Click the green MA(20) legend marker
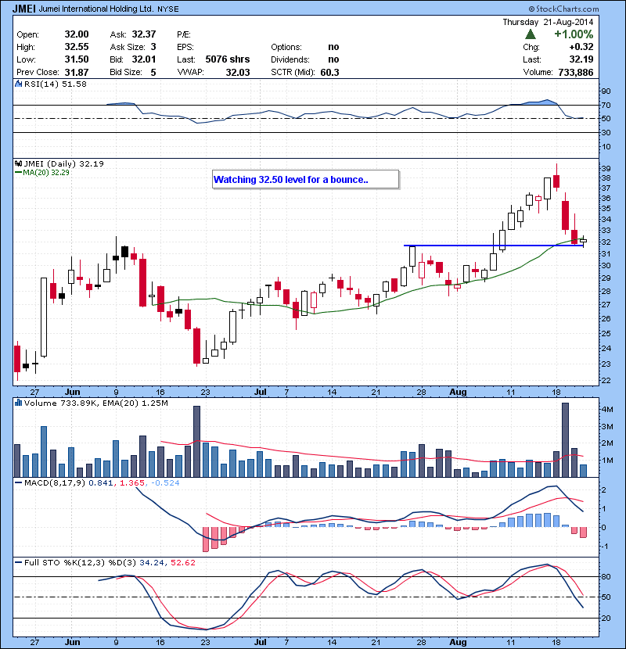The width and height of the screenshot is (626, 649). (x=19, y=173)
